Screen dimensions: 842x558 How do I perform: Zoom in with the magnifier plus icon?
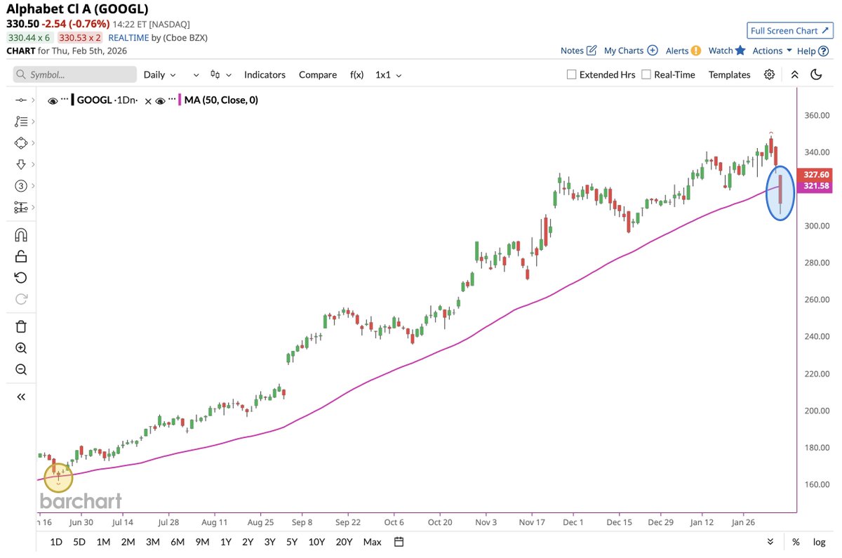pos(20,348)
